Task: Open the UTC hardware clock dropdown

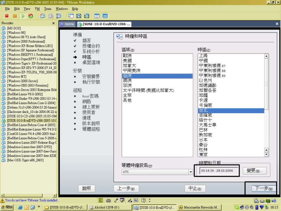Action: tap(191, 172)
